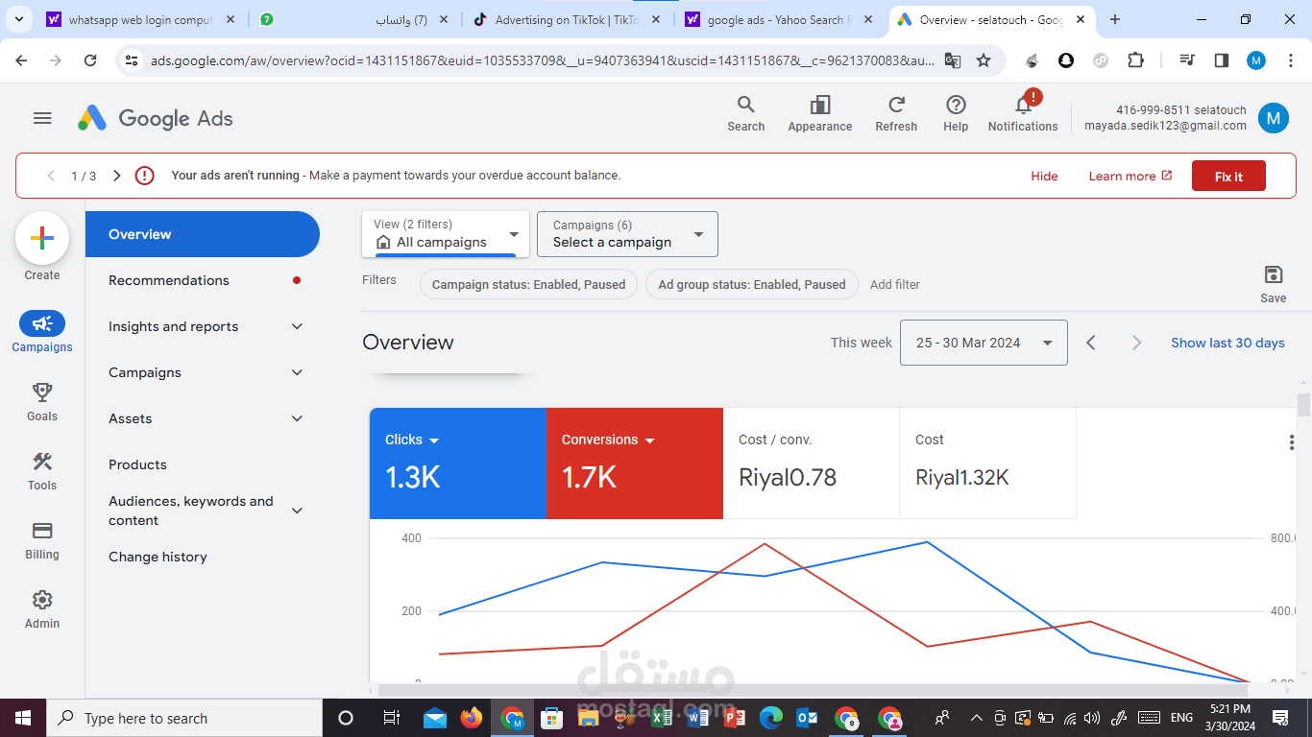This screenshot has width=1312, height=737.
Task: Open the Chrome profile M avatar
Action: [x=1256, y=60]
